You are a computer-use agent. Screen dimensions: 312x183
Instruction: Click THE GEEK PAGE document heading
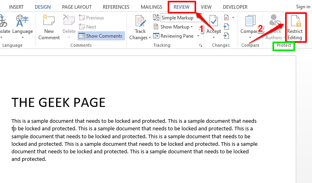click(x=59, y=103)
